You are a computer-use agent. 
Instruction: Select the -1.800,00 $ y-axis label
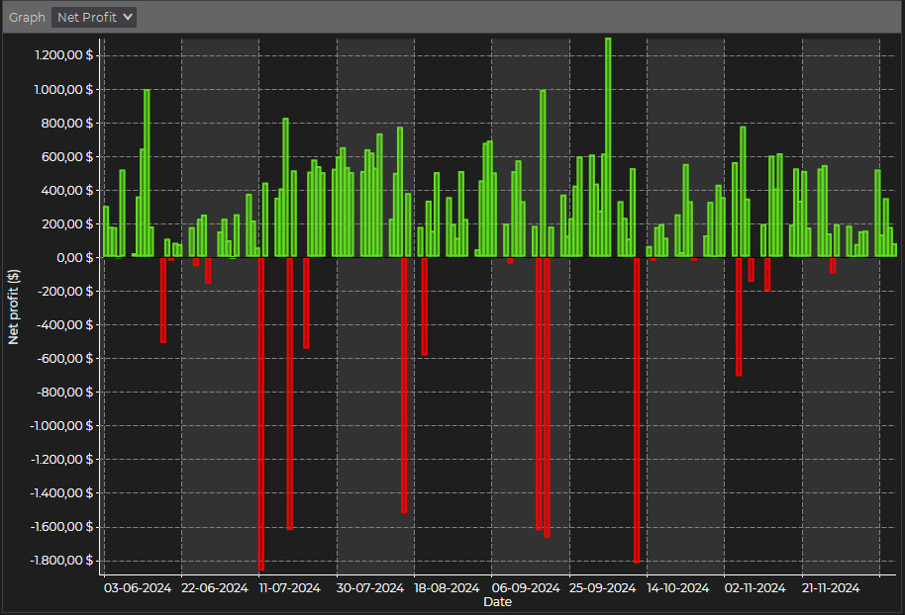[x=61, y=560]
